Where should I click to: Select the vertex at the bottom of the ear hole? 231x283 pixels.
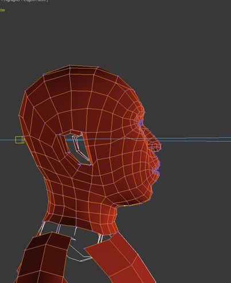80,164
